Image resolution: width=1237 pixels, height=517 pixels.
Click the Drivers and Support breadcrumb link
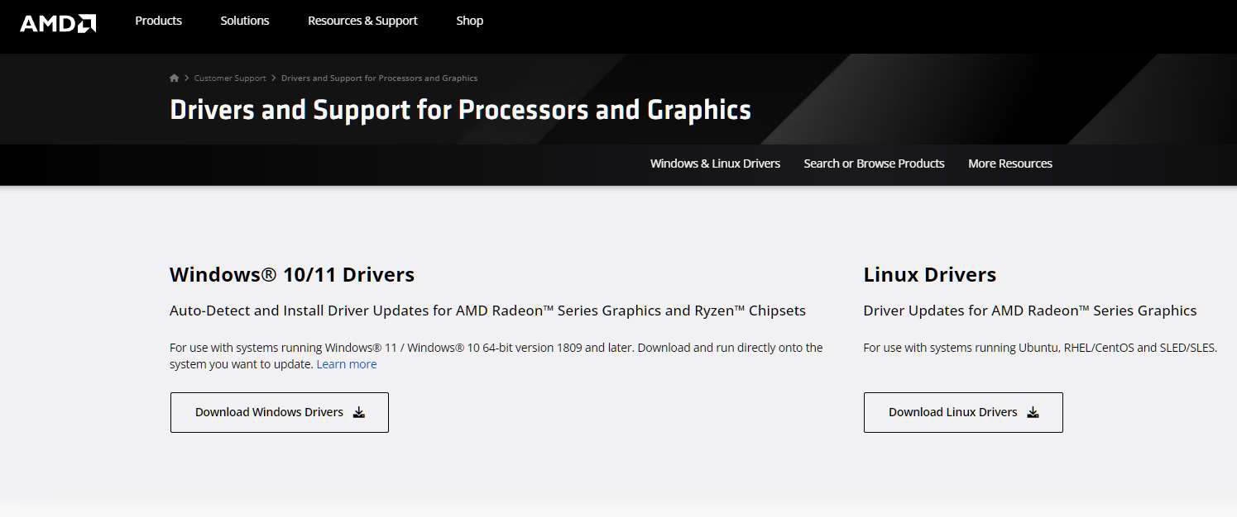point(379,78)
